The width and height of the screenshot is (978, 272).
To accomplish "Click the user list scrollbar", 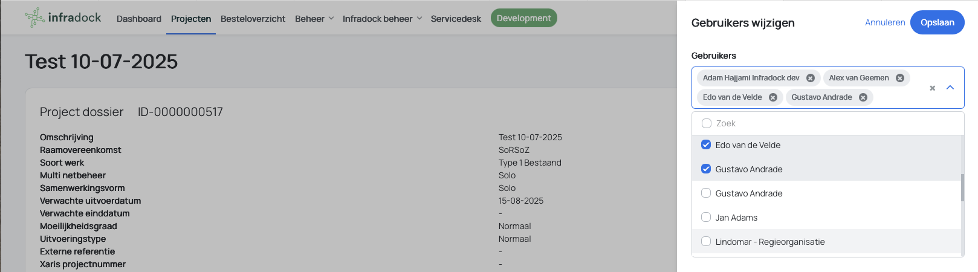I will 962,188.
